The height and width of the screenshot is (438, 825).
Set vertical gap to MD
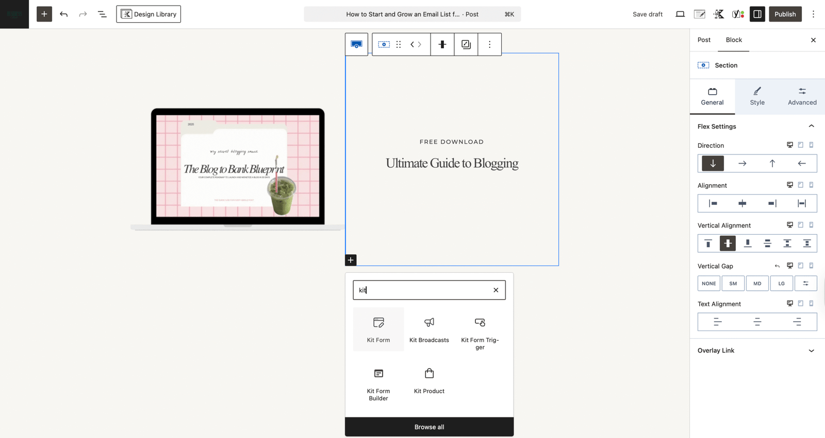(757, 283)
